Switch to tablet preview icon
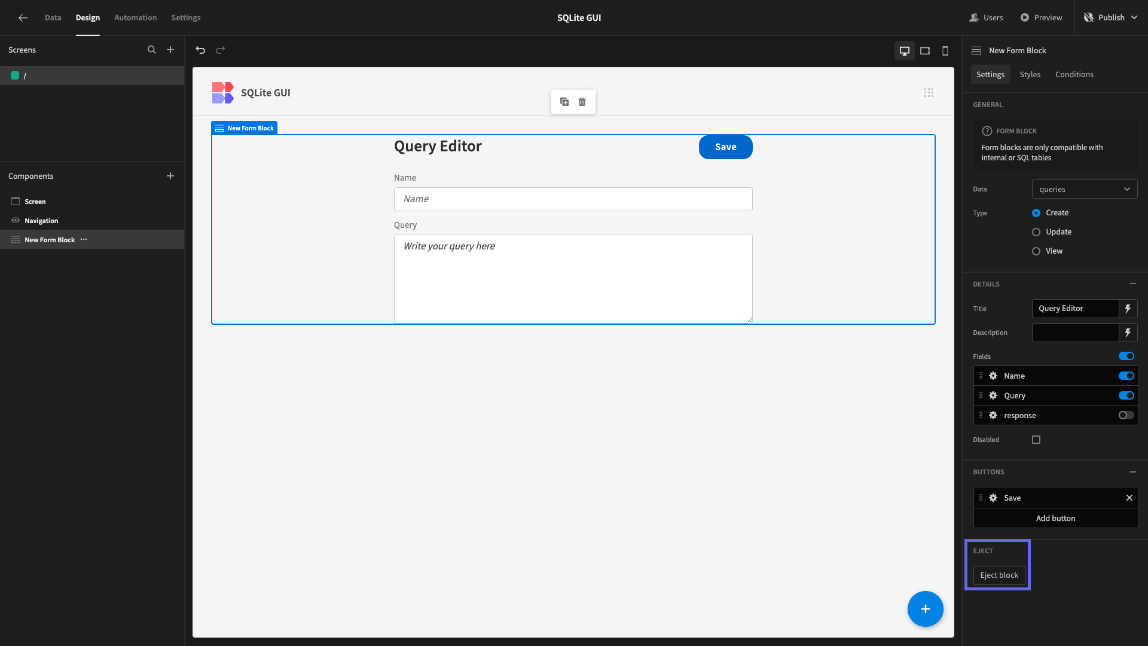 click(x=925, y=51)
